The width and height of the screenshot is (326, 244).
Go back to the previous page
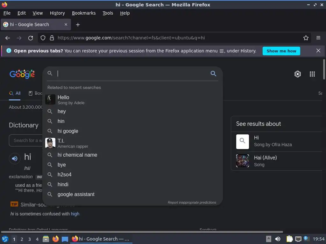point(8,38)
